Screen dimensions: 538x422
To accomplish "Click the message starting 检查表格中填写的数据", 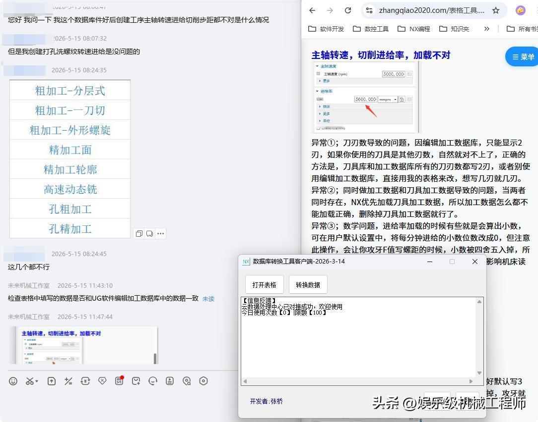I will coord(103,298).
